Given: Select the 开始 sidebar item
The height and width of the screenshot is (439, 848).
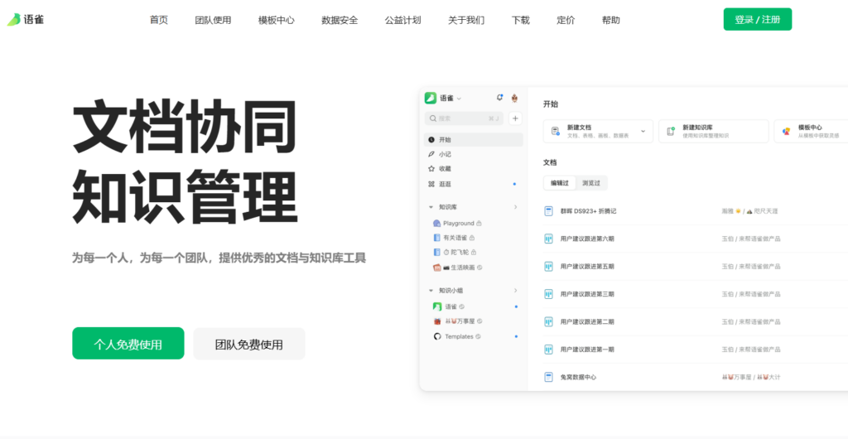Looking at the screenshot, I should (474, 139).
